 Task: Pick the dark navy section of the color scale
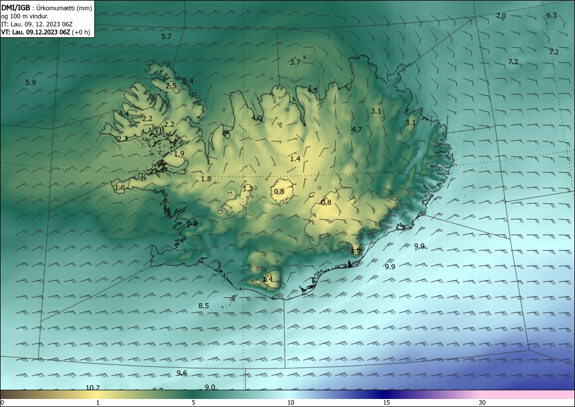(385, 394)
